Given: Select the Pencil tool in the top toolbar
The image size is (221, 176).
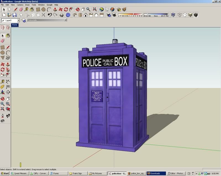Looking at the screenshot, I should (x=16, y=10).
